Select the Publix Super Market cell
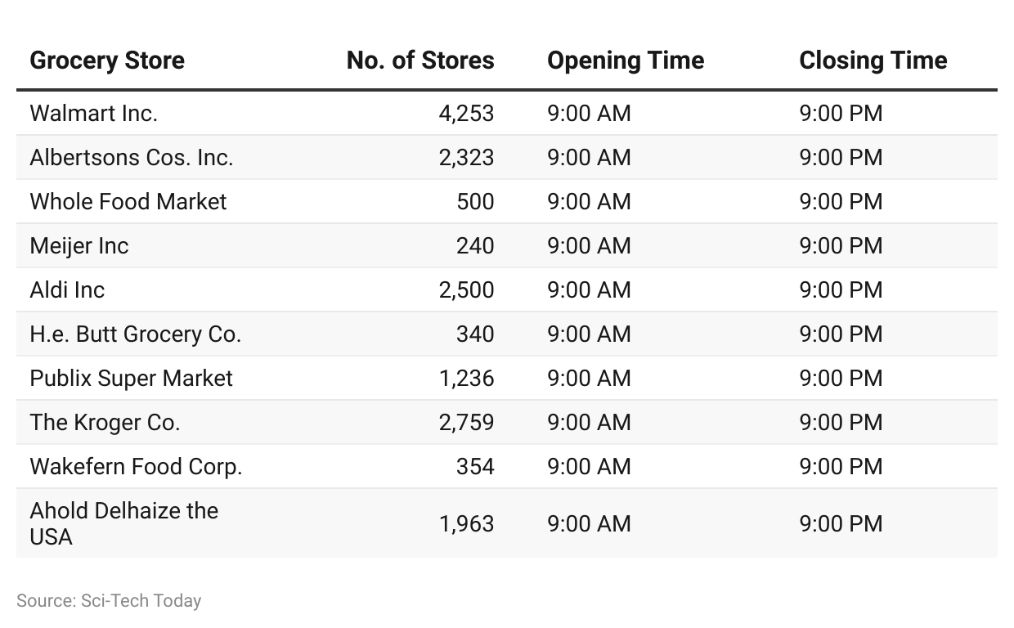The height and width of the screenshot is (628, 1014). click(131, 378)
